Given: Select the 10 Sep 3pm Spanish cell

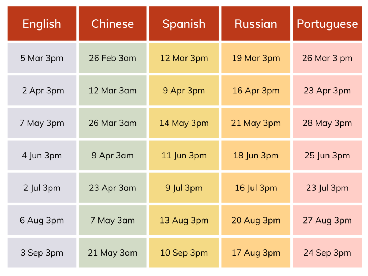Looking at the screenshot, I should [184, 253].
